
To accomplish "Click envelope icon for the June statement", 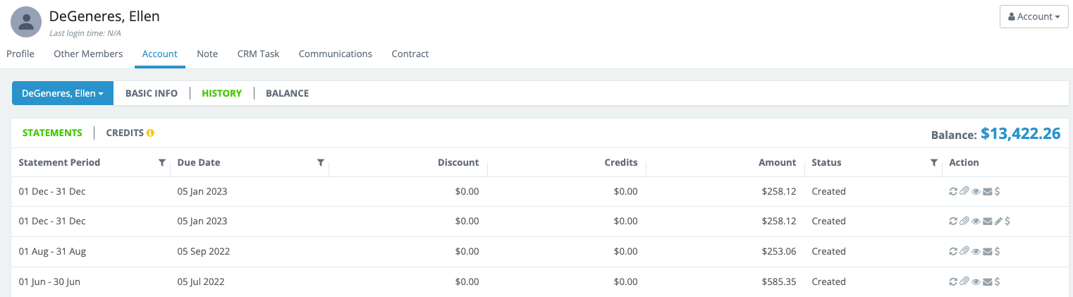I will pos(987,281).
